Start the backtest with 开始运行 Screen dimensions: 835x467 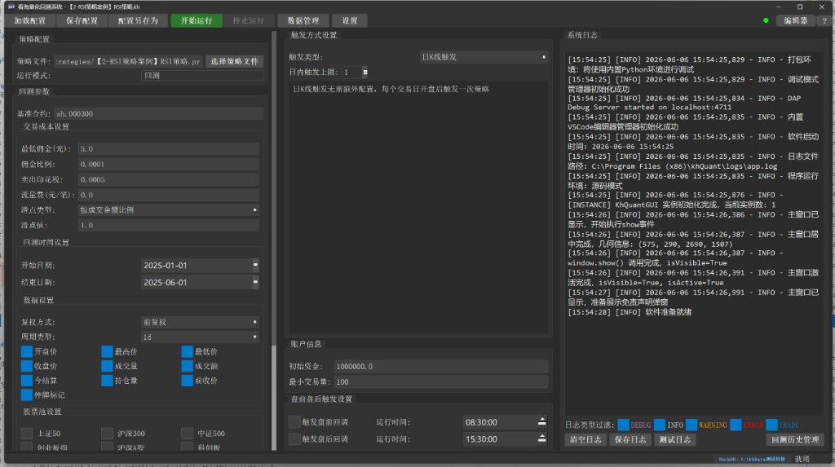pyautogui.click(x=197, y=20)
